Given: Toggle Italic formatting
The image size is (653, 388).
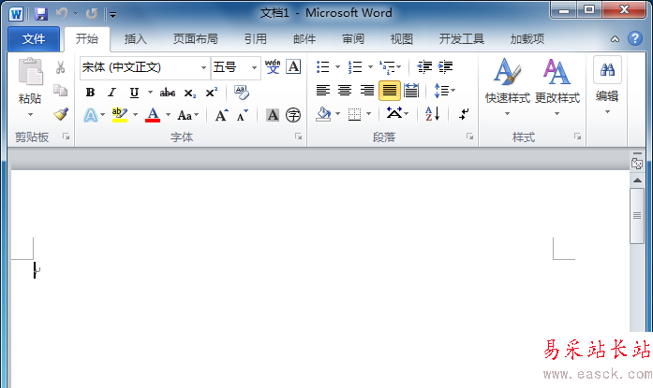Looking at the screenshot, I should point(111,92).
